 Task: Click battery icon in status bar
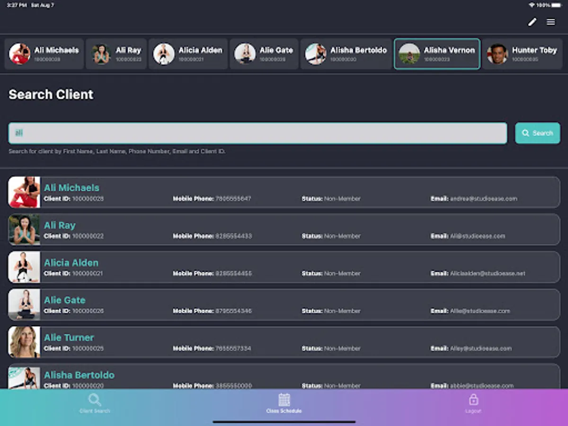tap(556, 5)
